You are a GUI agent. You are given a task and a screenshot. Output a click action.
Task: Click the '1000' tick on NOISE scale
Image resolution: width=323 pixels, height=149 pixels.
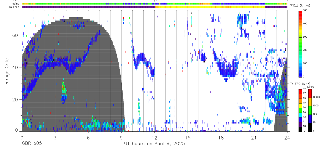pos(316,105)
